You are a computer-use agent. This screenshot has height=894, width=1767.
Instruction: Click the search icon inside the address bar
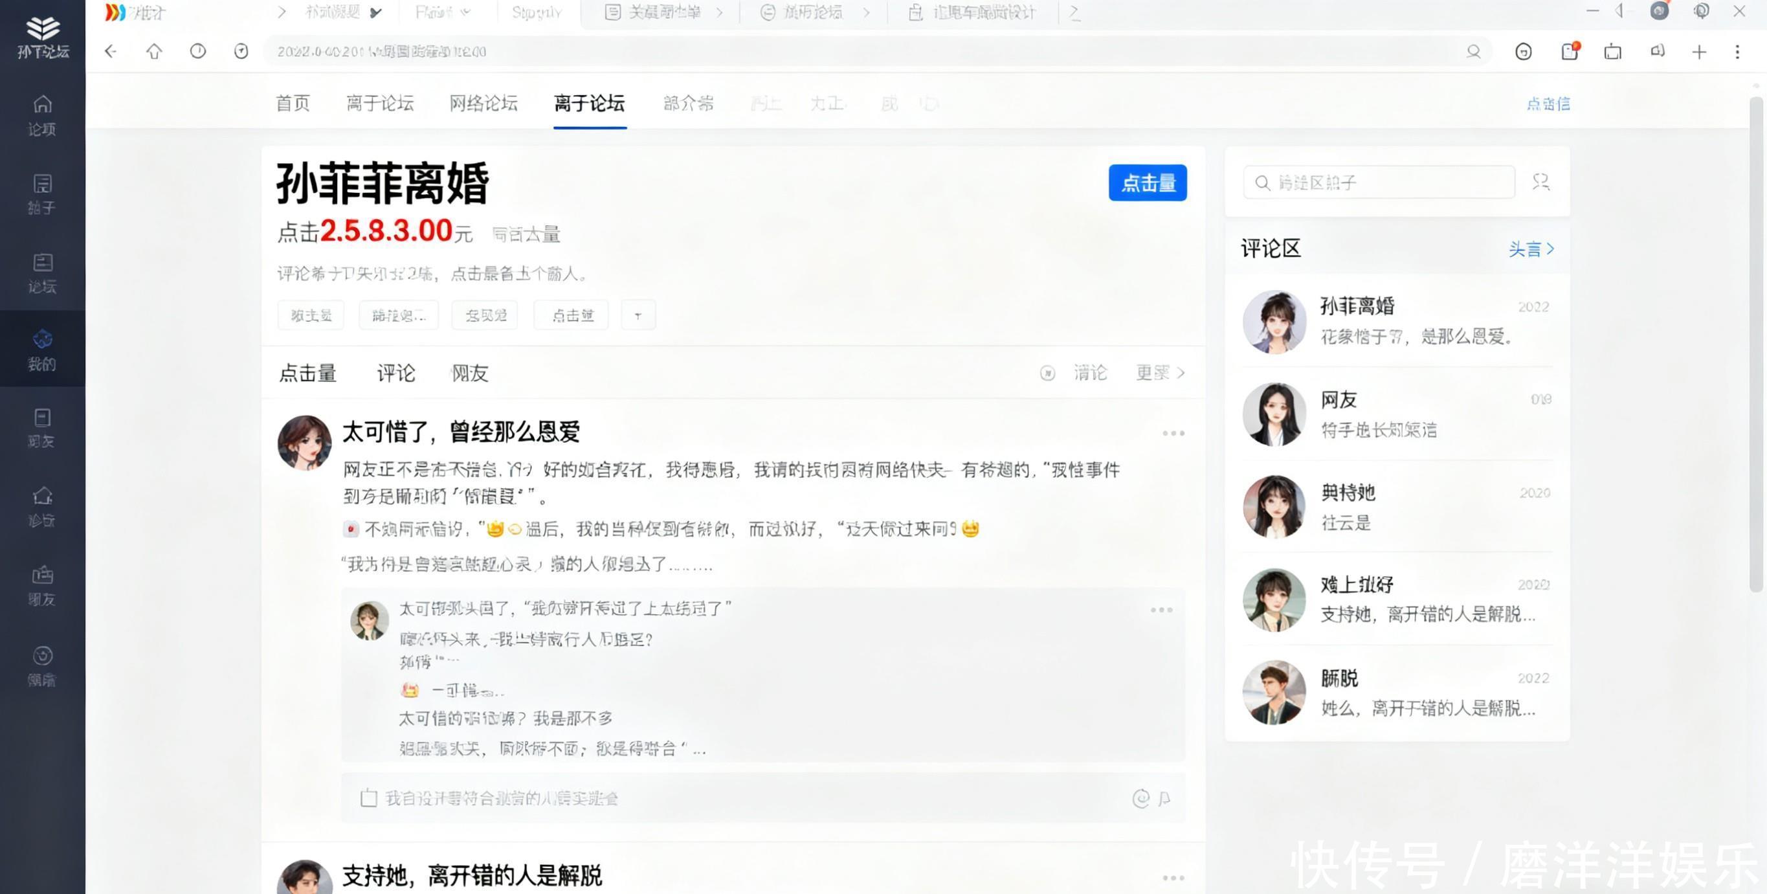click(x=1472, y=51)
